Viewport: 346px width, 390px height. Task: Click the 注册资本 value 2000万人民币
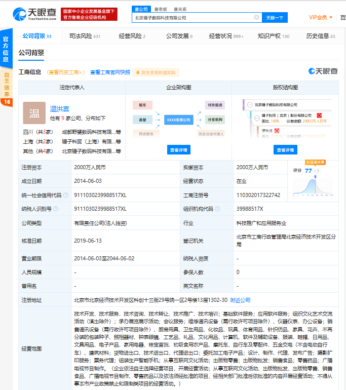tap(90, 167)
